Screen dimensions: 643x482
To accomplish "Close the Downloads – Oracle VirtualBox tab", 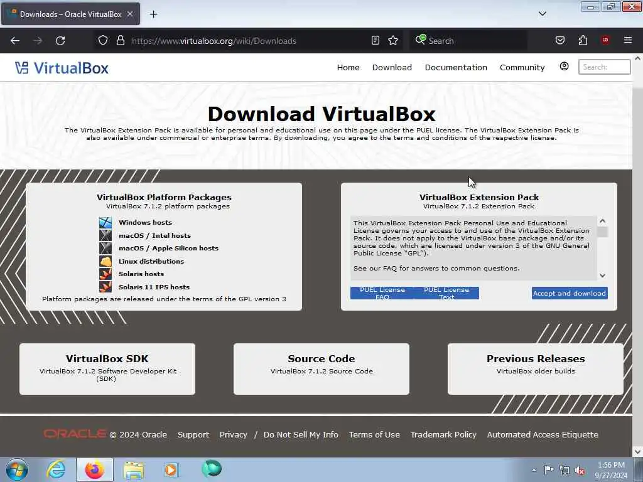I will pos(130,14).
